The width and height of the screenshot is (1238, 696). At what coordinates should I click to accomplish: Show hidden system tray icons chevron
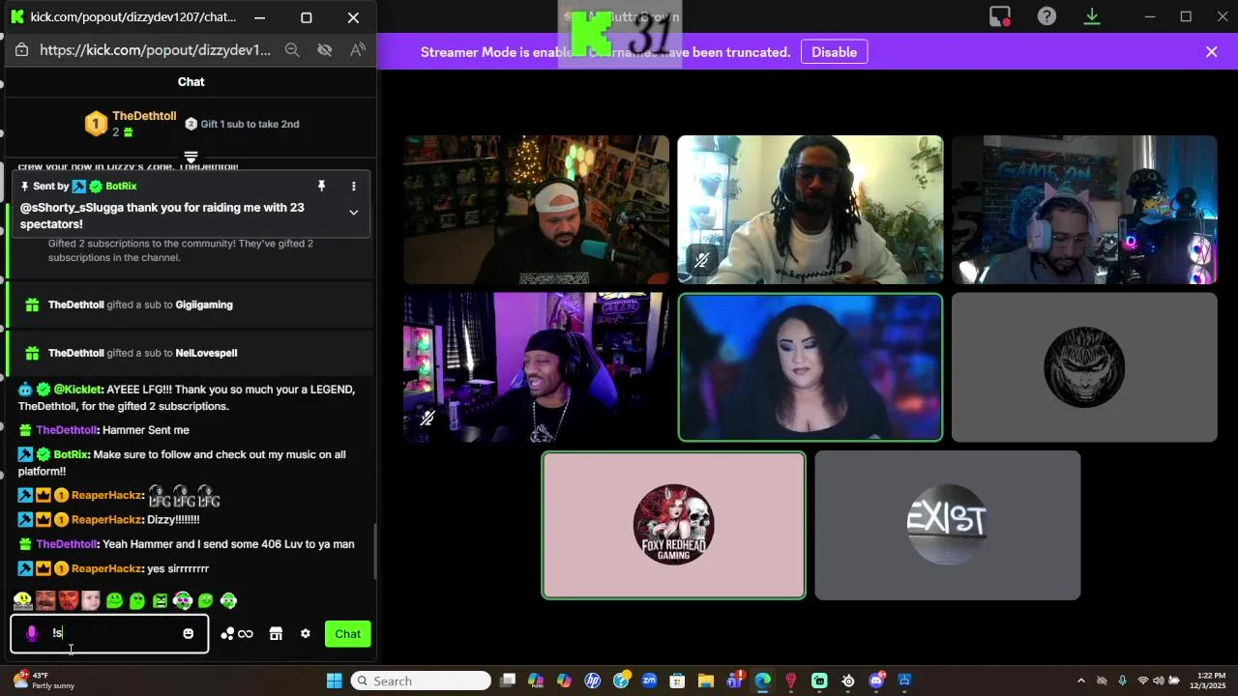click(x=1081, y=681)
